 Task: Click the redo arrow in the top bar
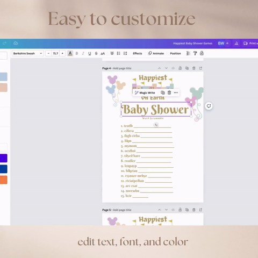pyautogui.click(x=5, y=43)
